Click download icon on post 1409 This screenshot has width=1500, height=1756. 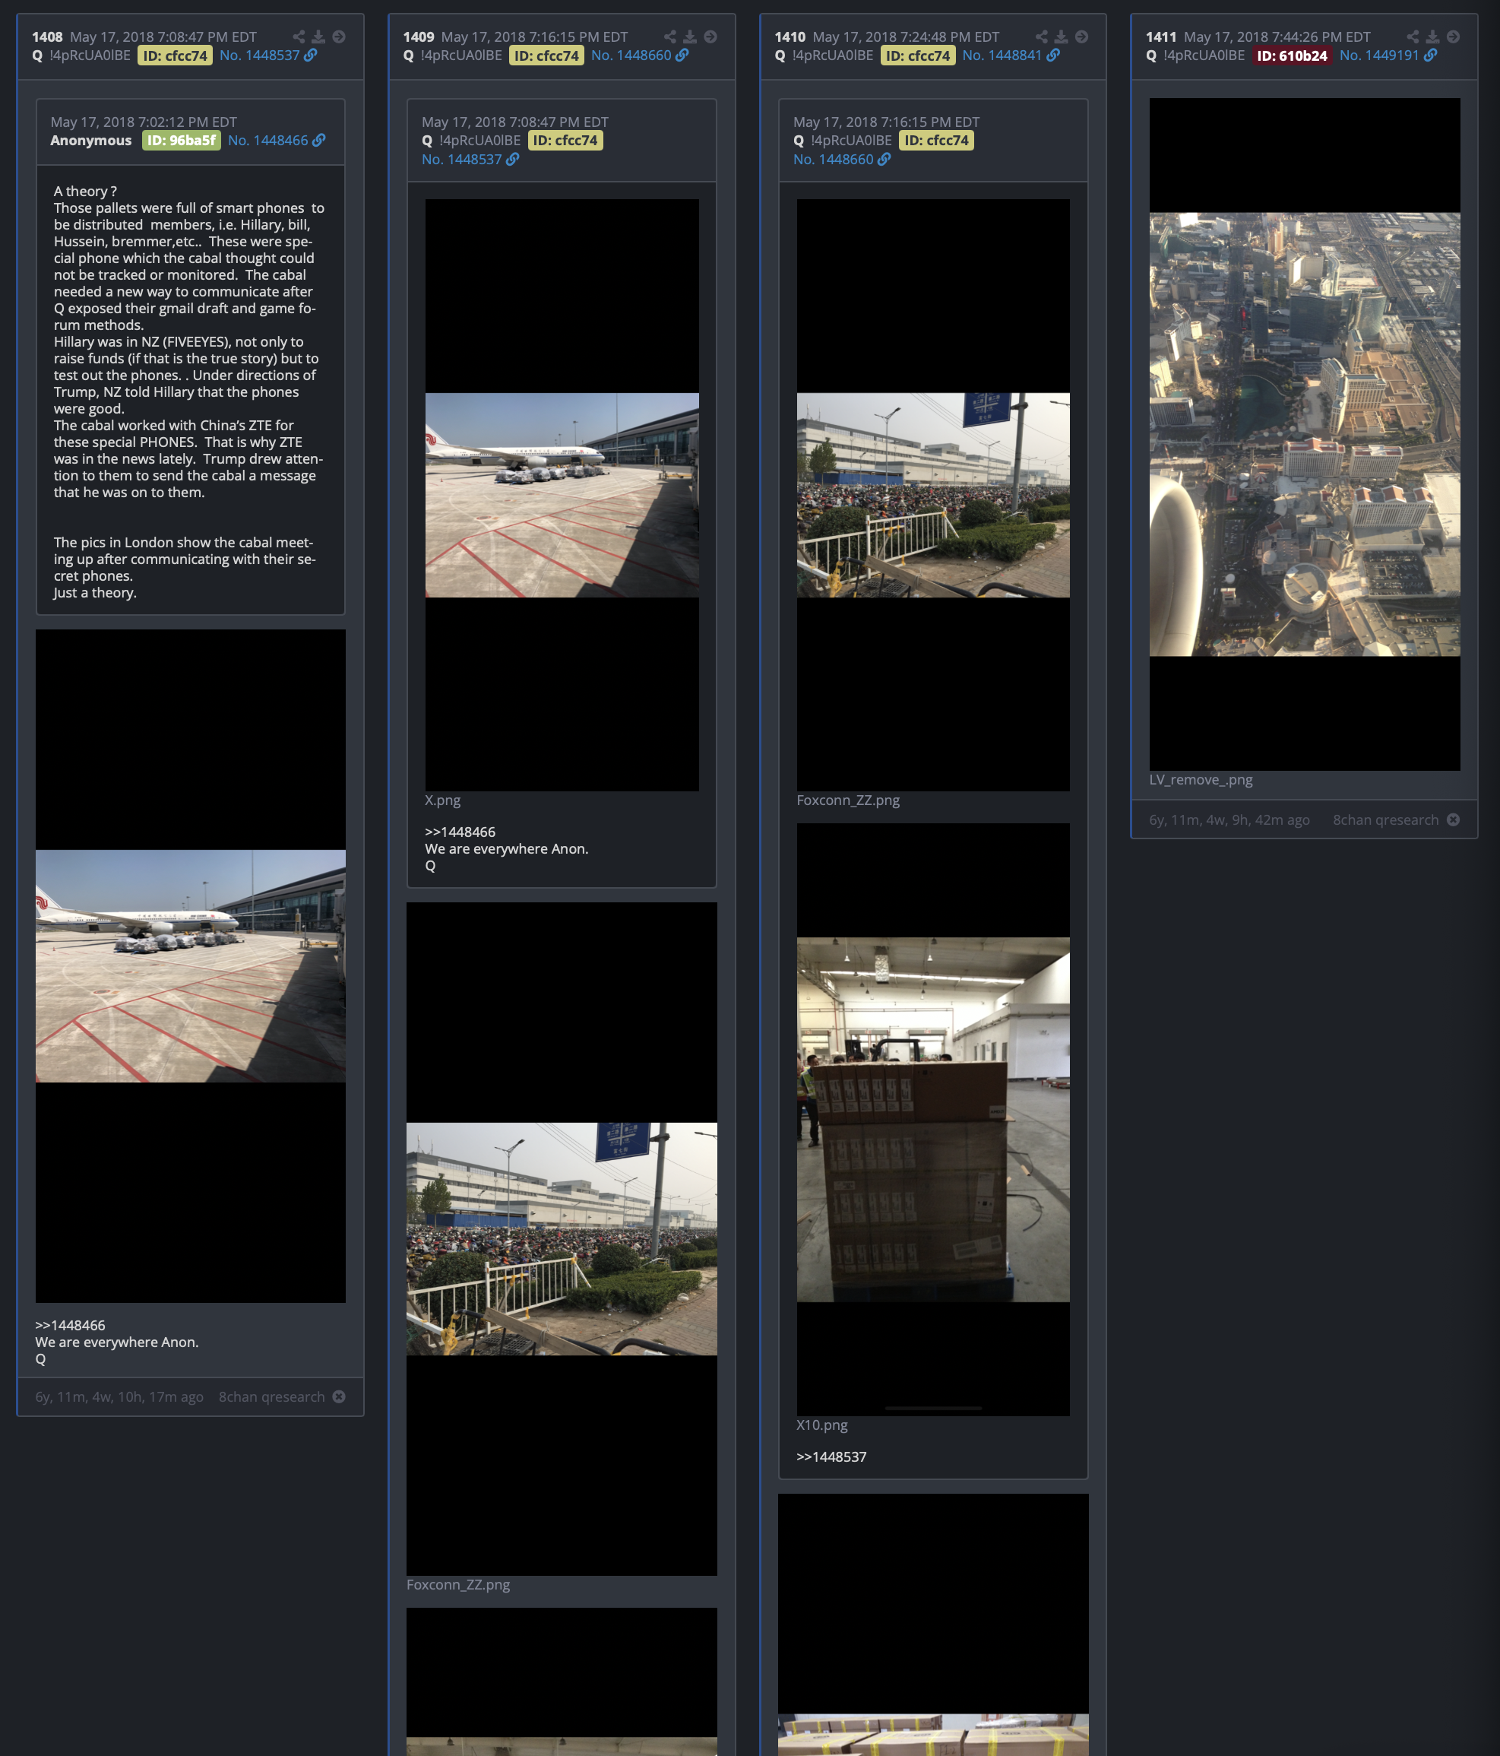click(690, 36)
